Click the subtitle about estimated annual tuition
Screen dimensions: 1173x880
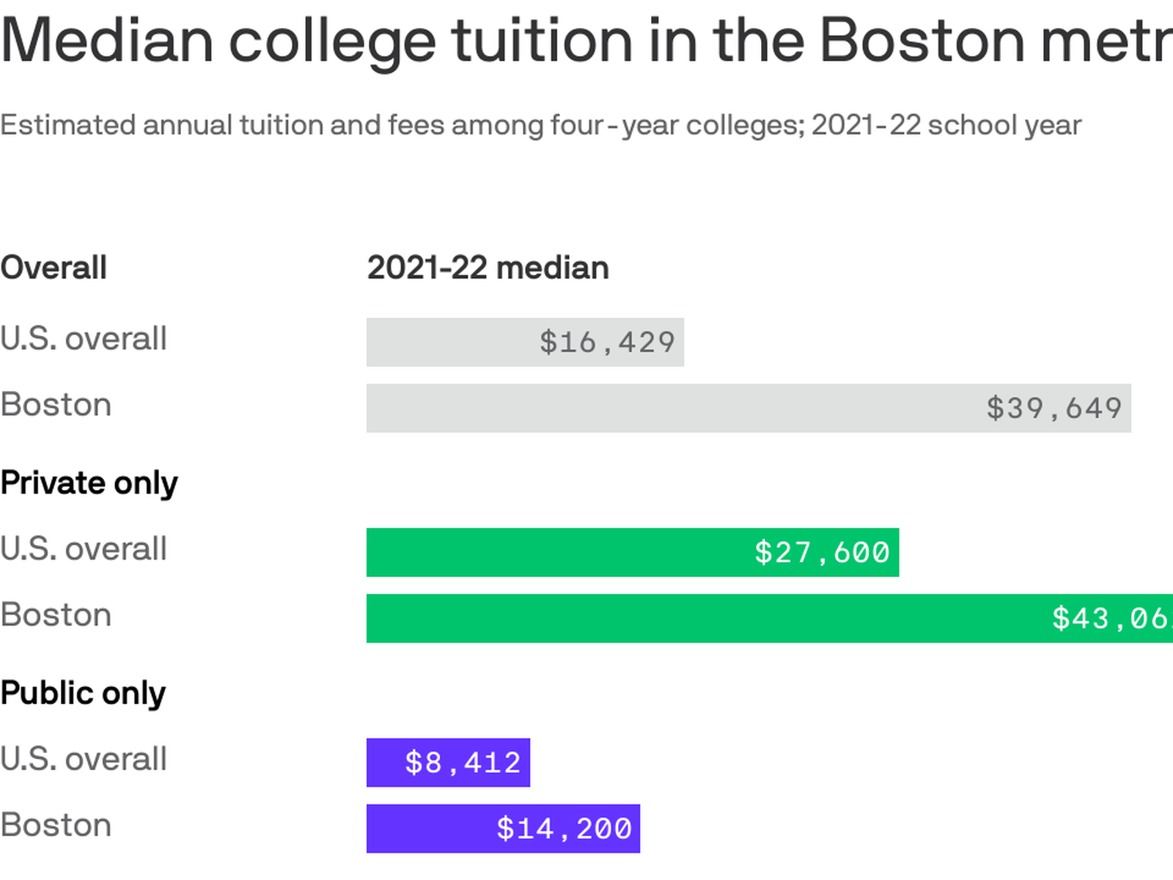pyautogui.click(x=540, y=125)
